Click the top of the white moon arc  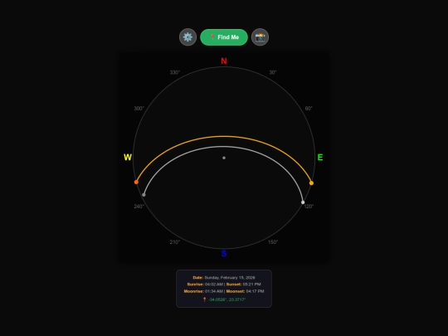click(224, 147)
